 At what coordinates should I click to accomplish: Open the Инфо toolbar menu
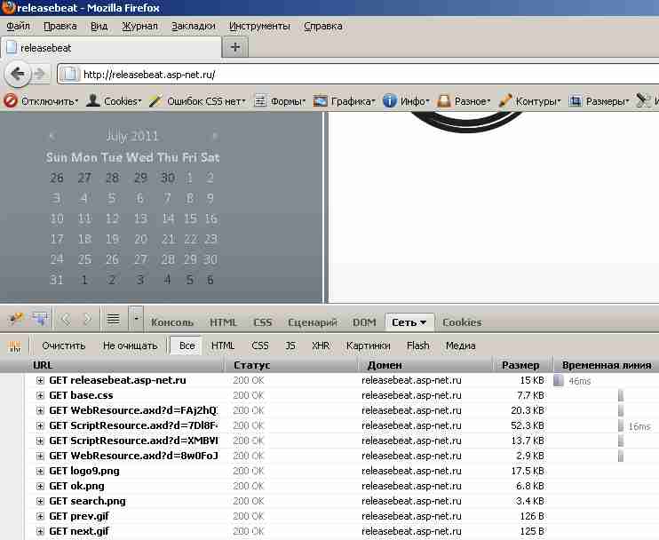pos(415,101)
